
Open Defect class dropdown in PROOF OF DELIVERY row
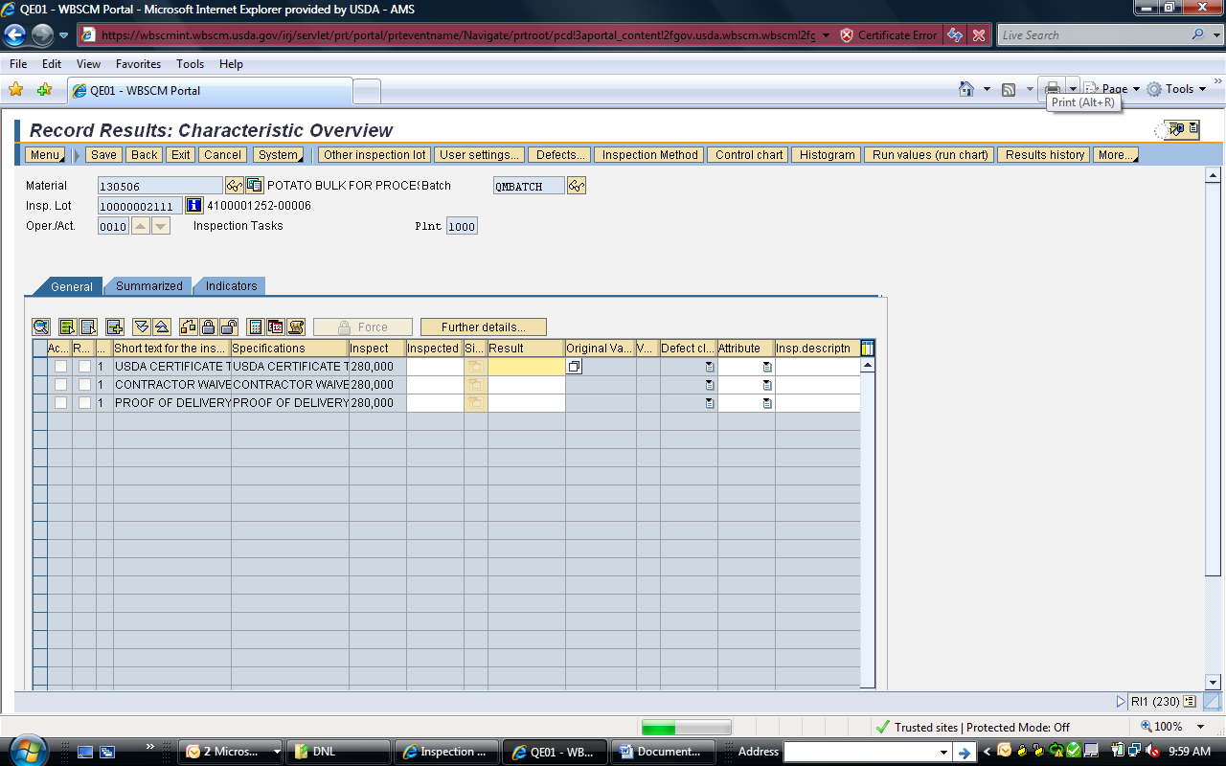[710, 403]
